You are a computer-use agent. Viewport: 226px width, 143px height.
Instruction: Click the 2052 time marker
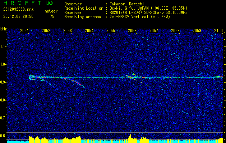point(46,31)
